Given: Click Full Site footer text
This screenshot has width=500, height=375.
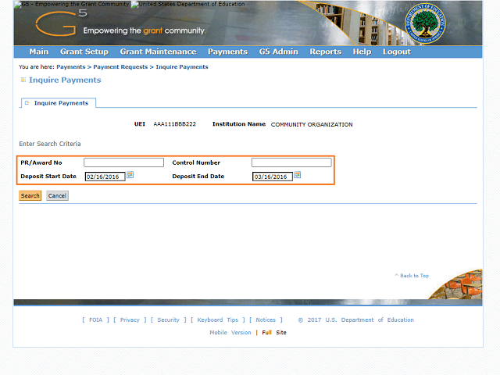Looking at the screenshot, I should tap(274, 332).
